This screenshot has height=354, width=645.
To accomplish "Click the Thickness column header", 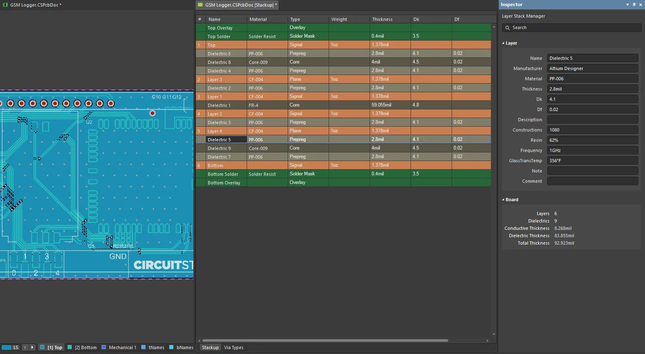I will [x=390, y=19].
